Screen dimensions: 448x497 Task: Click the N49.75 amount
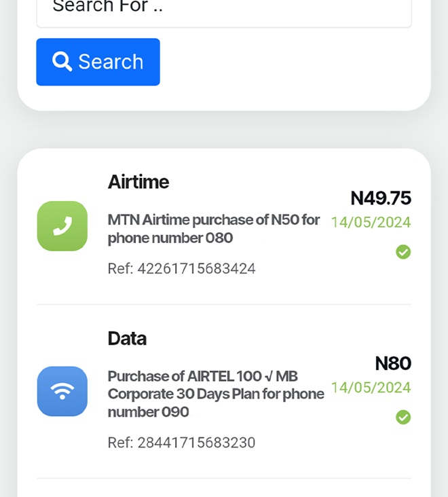pyautogui.click(x=381, y=198)
